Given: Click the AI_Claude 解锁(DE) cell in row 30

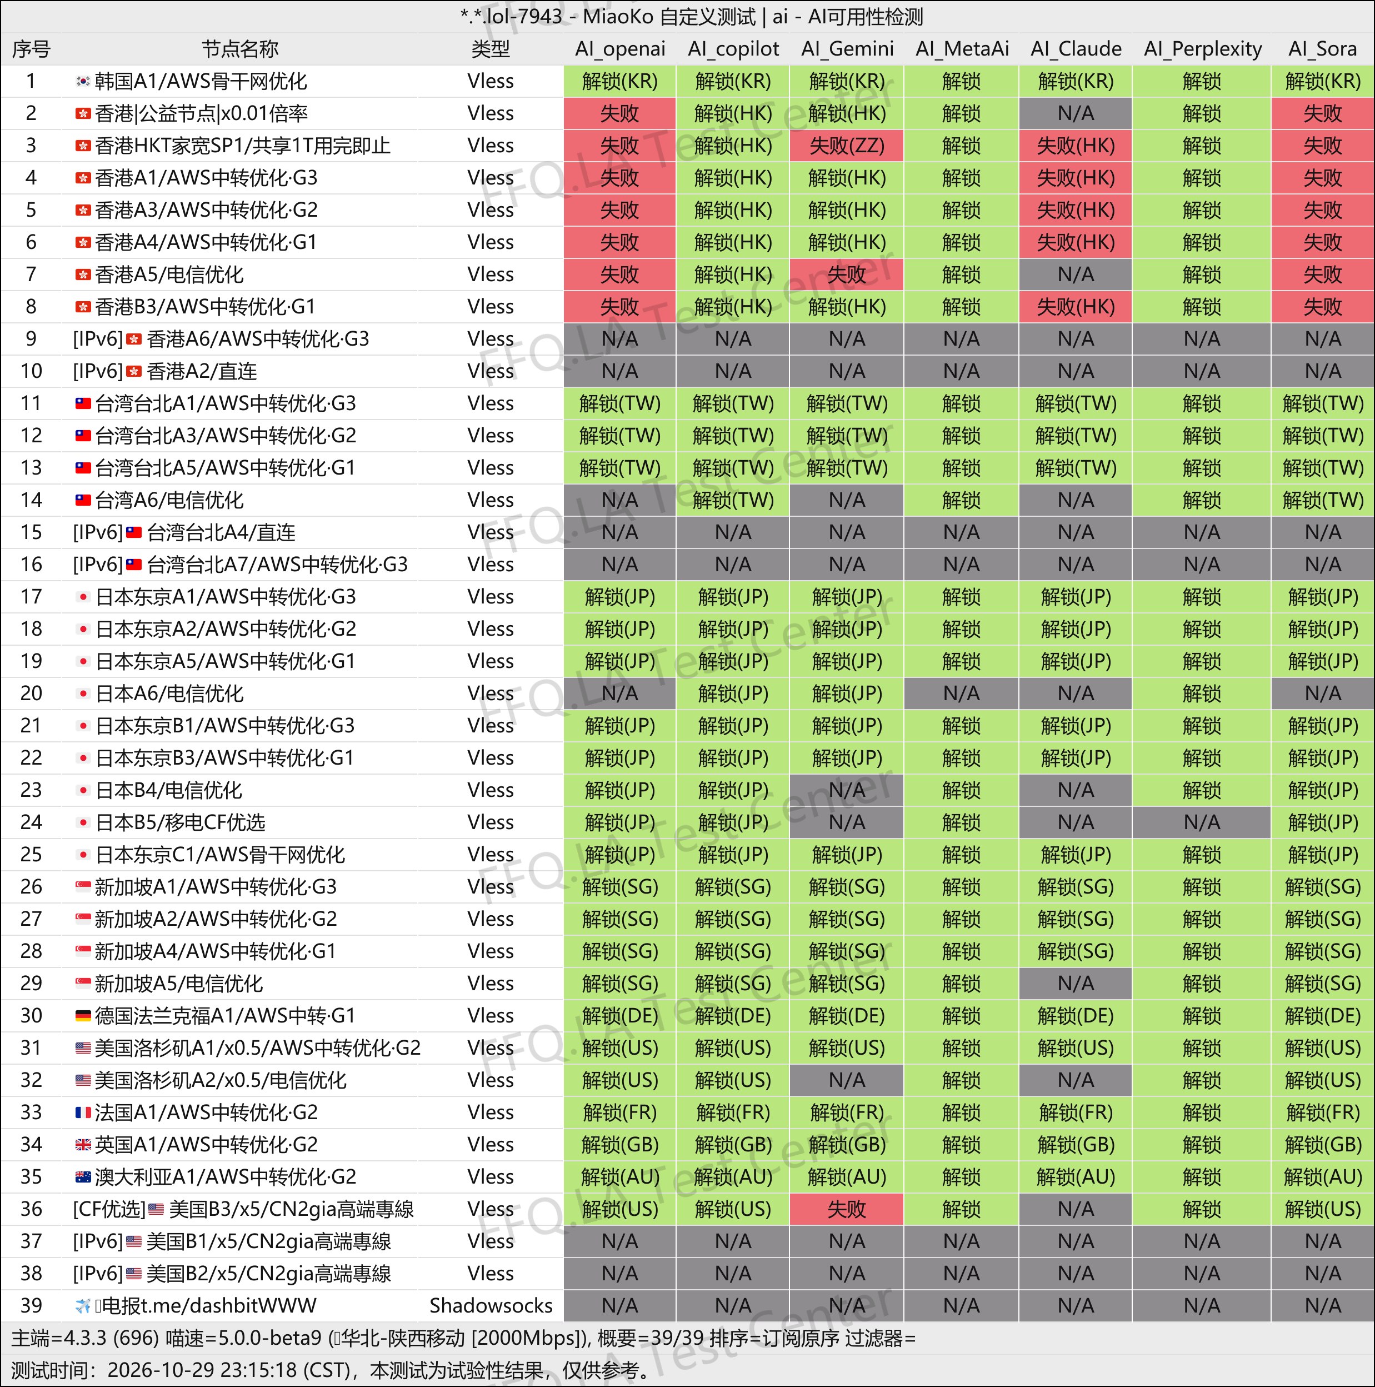Looking at the screenshot, I should (1075, 1015).
